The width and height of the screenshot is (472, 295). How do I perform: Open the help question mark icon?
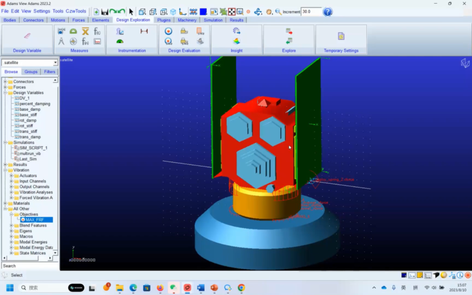[327, 12]
